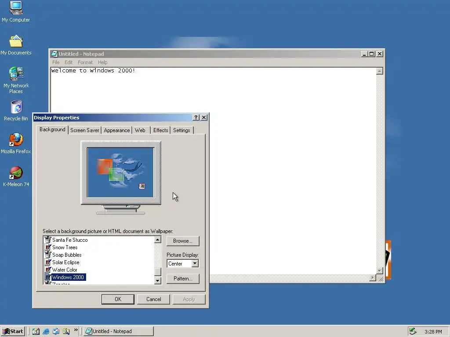Image resolution: width=450 pixels, height=337 pixels.
Task: Select Soap Bubbles wallpaper name
Action: click(67, 255)
